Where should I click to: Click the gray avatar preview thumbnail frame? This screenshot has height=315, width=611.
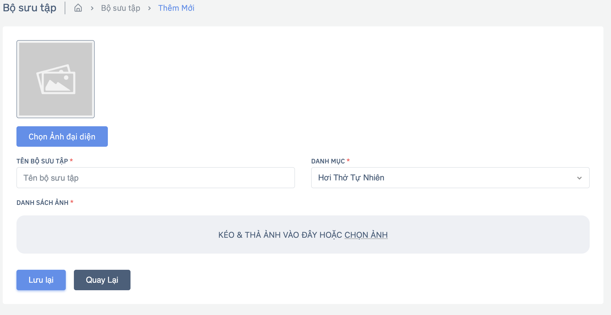point(56,79)
